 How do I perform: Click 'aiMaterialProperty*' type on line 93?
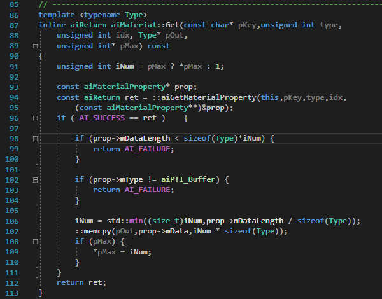(127, 87)
